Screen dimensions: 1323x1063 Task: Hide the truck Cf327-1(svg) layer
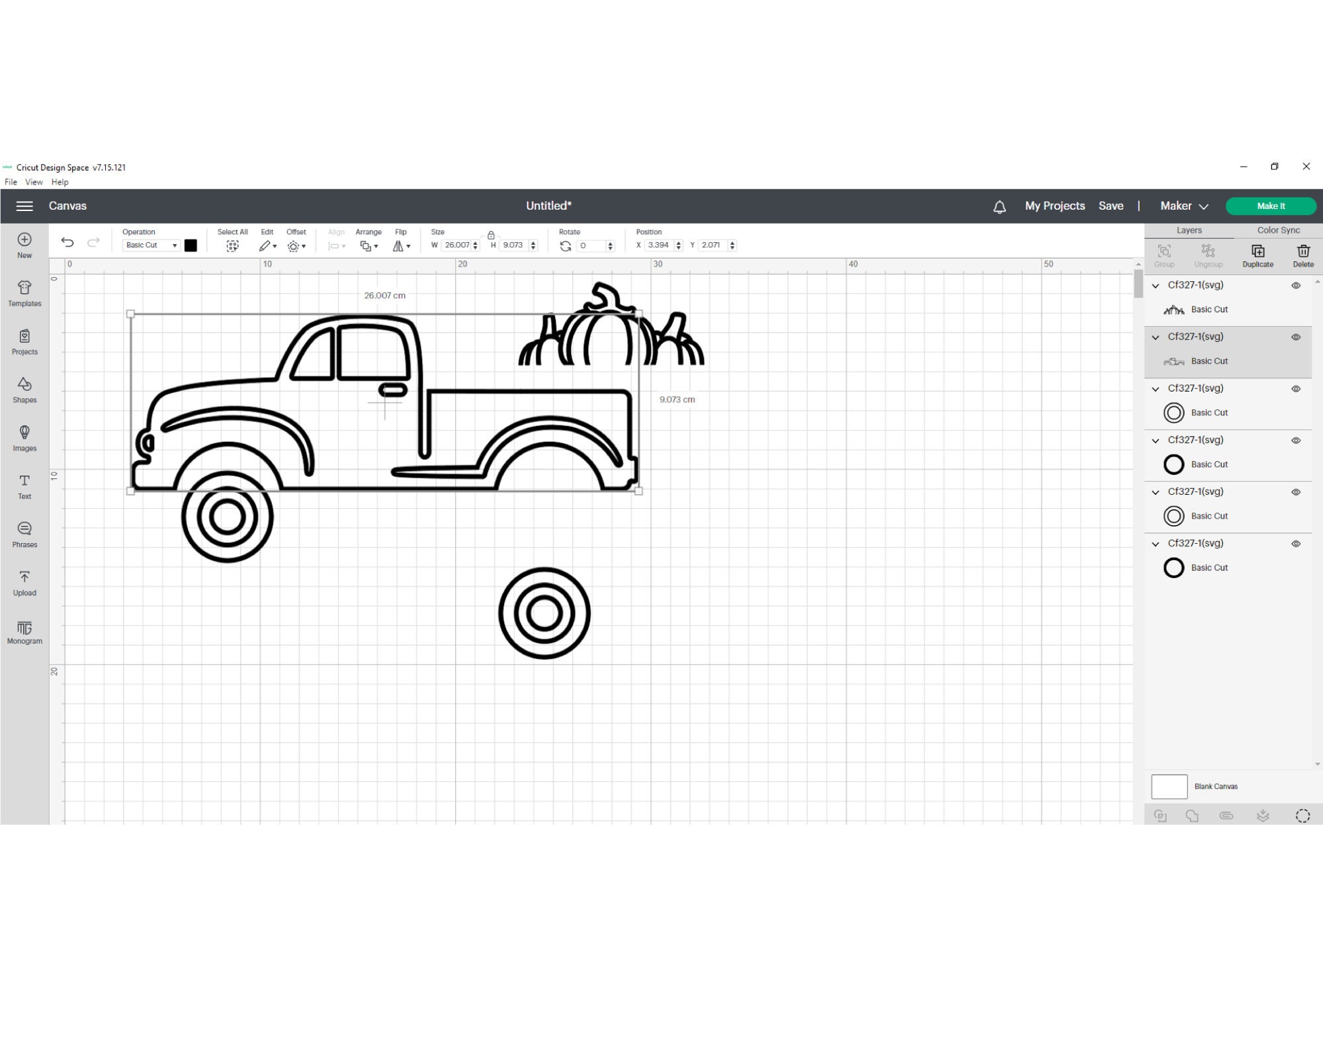1295,336
